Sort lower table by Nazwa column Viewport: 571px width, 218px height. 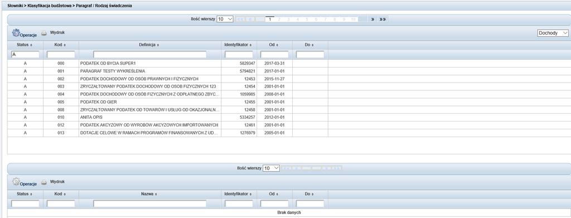[149, 194]
